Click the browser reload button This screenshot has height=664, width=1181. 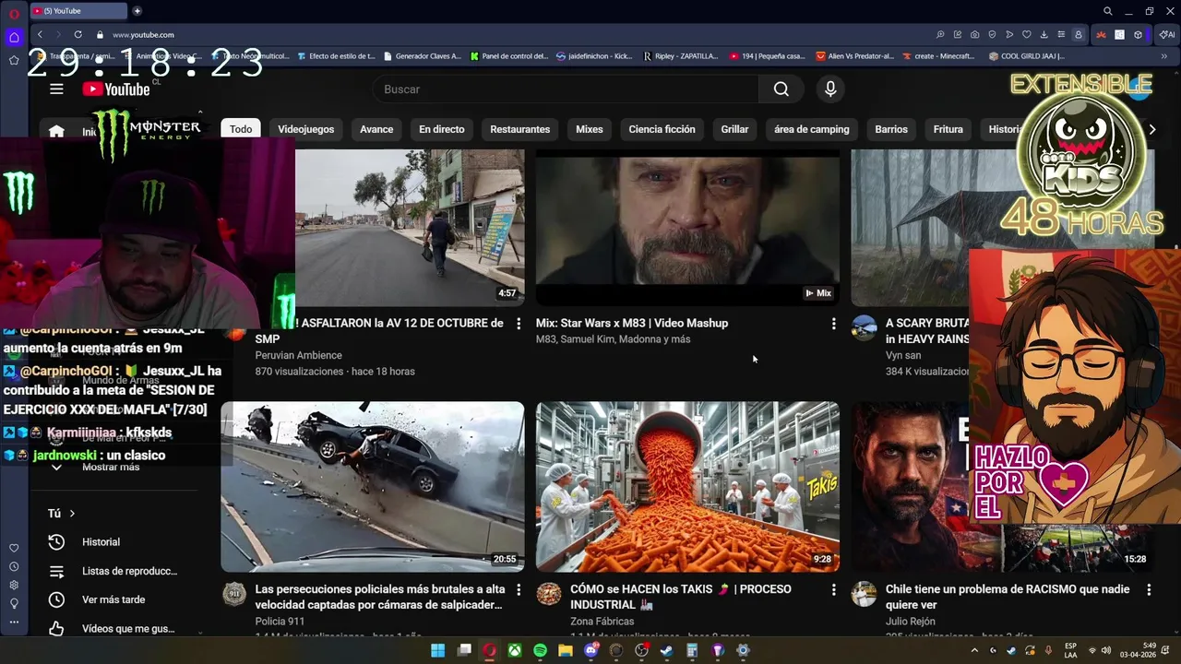coord(78,34)
